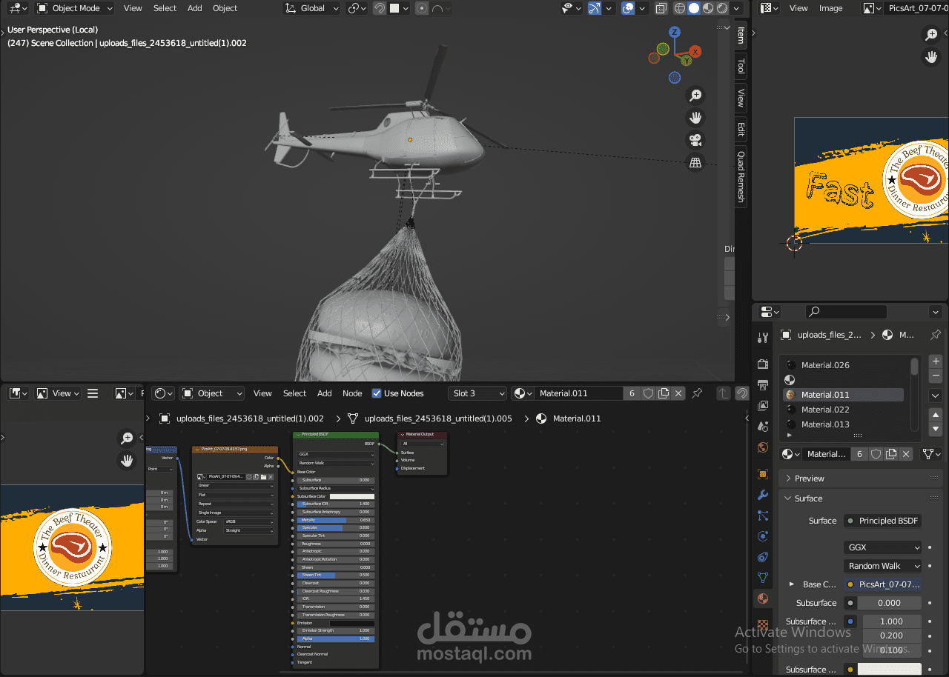Open the Texture properties checker tab icon
Viewport: 949px width, 677px height.
point(763,625)
